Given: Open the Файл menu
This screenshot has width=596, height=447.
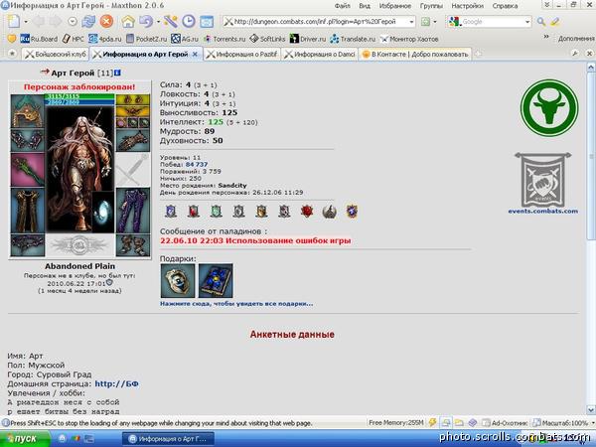Looking at the screenshot, I should [343, 6].
